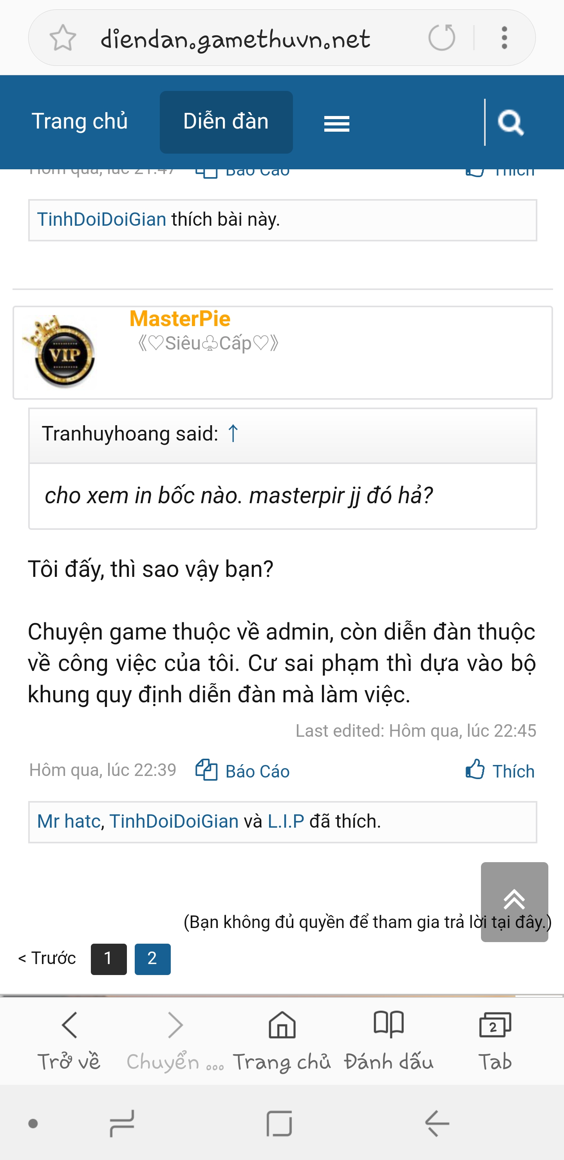The width and height of the screenshot is (564, 1160).
Task: Select the Diễn đàn navigation tab
Action: [x=226, y=121]
